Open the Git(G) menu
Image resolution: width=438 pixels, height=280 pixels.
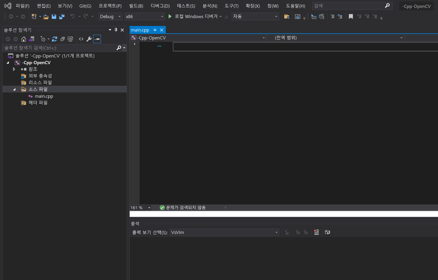pos(85,6)
